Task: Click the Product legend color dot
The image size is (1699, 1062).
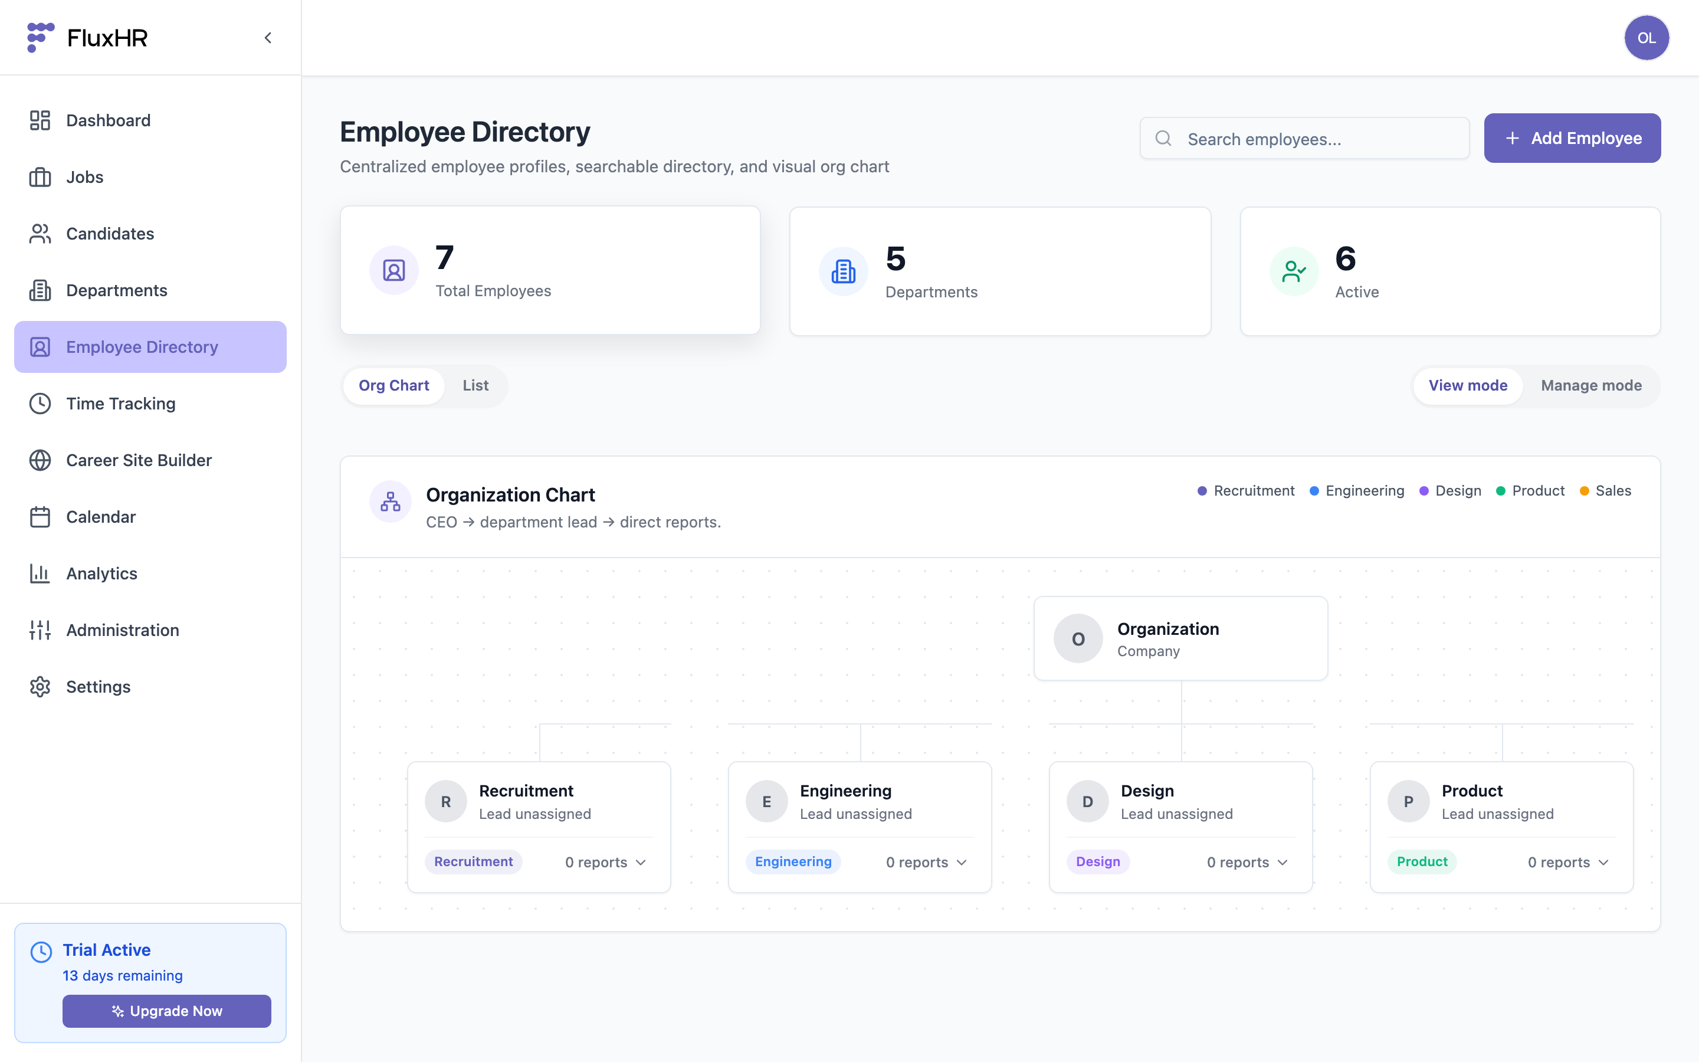Action: click(1500, 491)
